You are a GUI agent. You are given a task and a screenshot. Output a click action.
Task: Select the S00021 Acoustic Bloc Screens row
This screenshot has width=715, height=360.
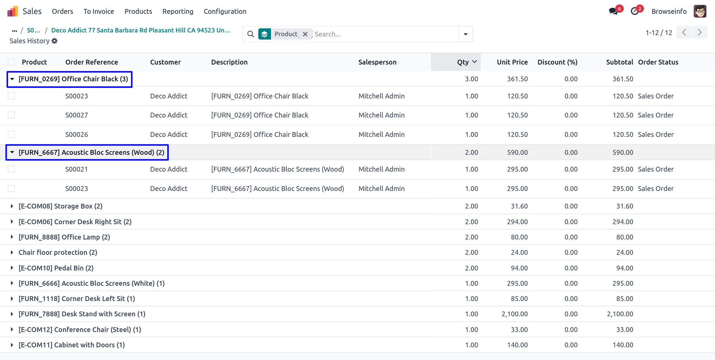pos(11,169)
